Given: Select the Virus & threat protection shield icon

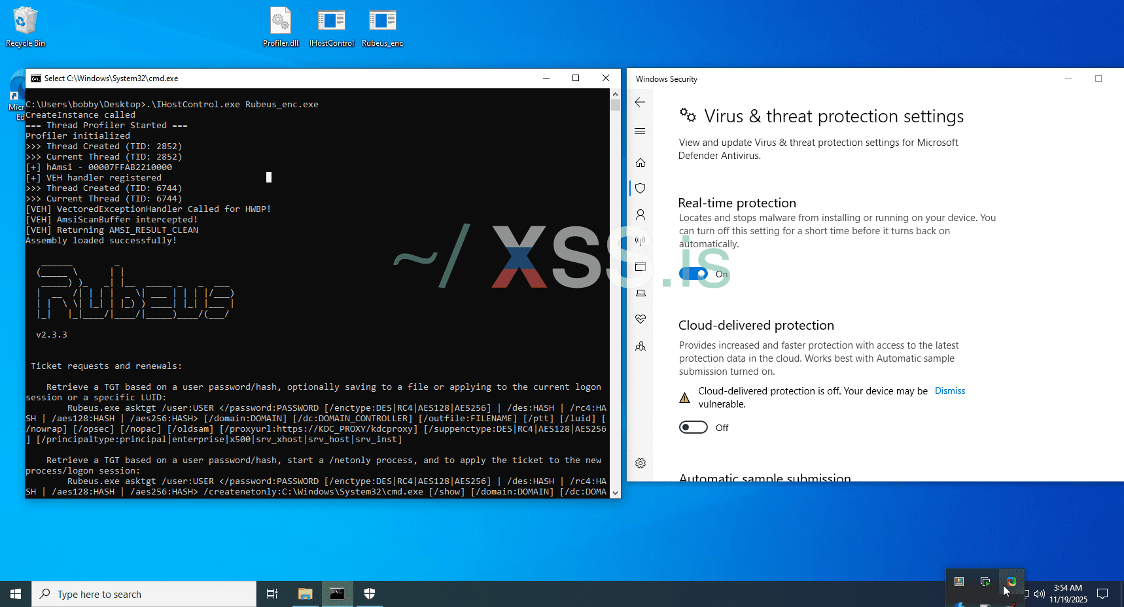Looking at the screenshot, I should click(x=641, y=188).
